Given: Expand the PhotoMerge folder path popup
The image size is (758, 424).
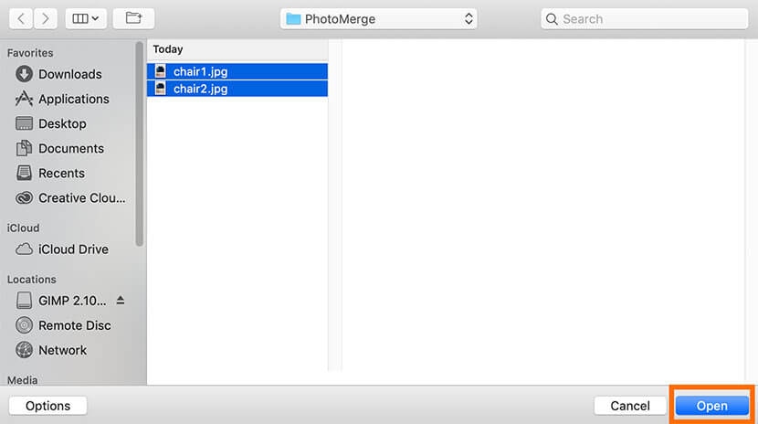Looking at the screenshot, I should [379, 18].
